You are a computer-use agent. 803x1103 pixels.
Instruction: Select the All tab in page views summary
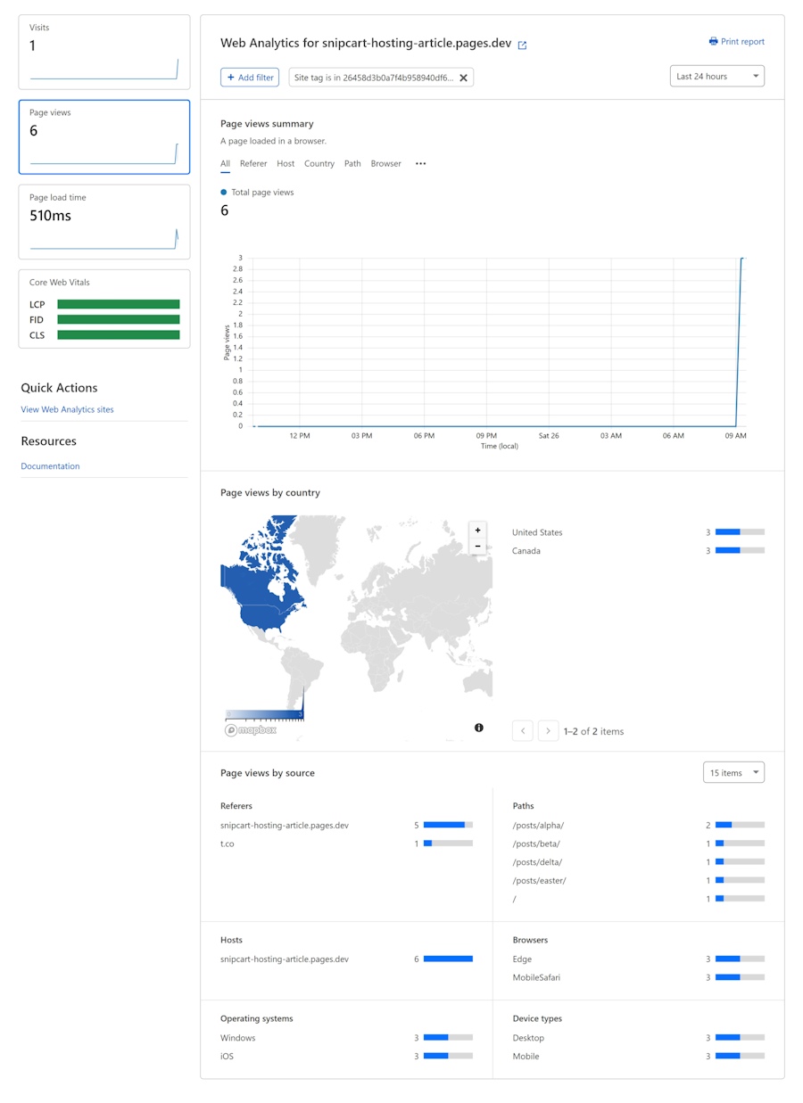click(x=225, y=164)
